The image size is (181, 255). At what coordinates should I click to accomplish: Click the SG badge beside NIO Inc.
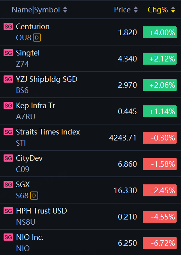[8, 237]
